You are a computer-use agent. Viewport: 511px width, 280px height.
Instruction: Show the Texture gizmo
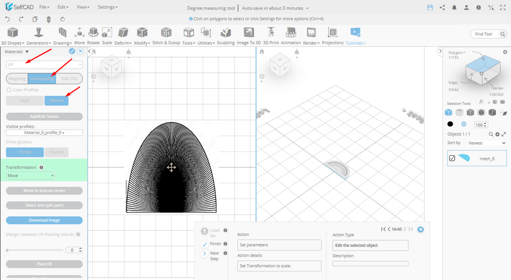pyautogui.click(x=57, y=152)
